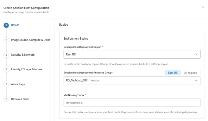Click the Session Host Deployment Resource Group label
Viewport: 208px width, 121px height.
click(x=88, y=73)
